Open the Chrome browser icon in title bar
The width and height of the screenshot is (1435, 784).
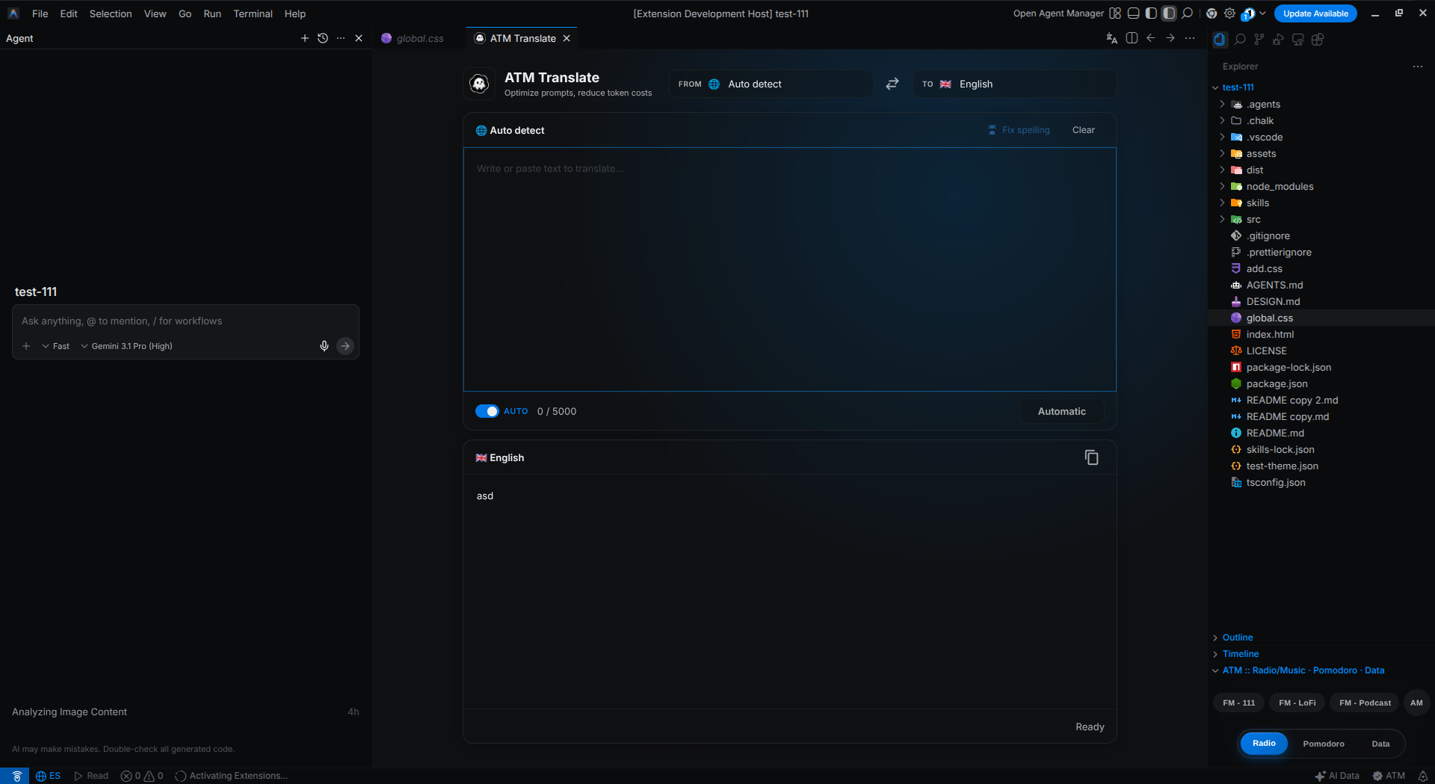point(1212,13)
